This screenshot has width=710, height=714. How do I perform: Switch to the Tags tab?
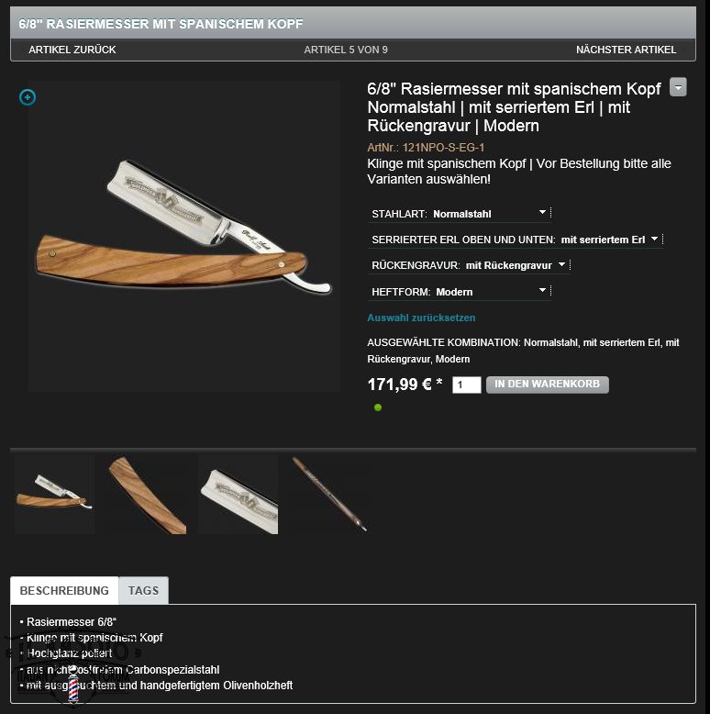tap(143, 591)
